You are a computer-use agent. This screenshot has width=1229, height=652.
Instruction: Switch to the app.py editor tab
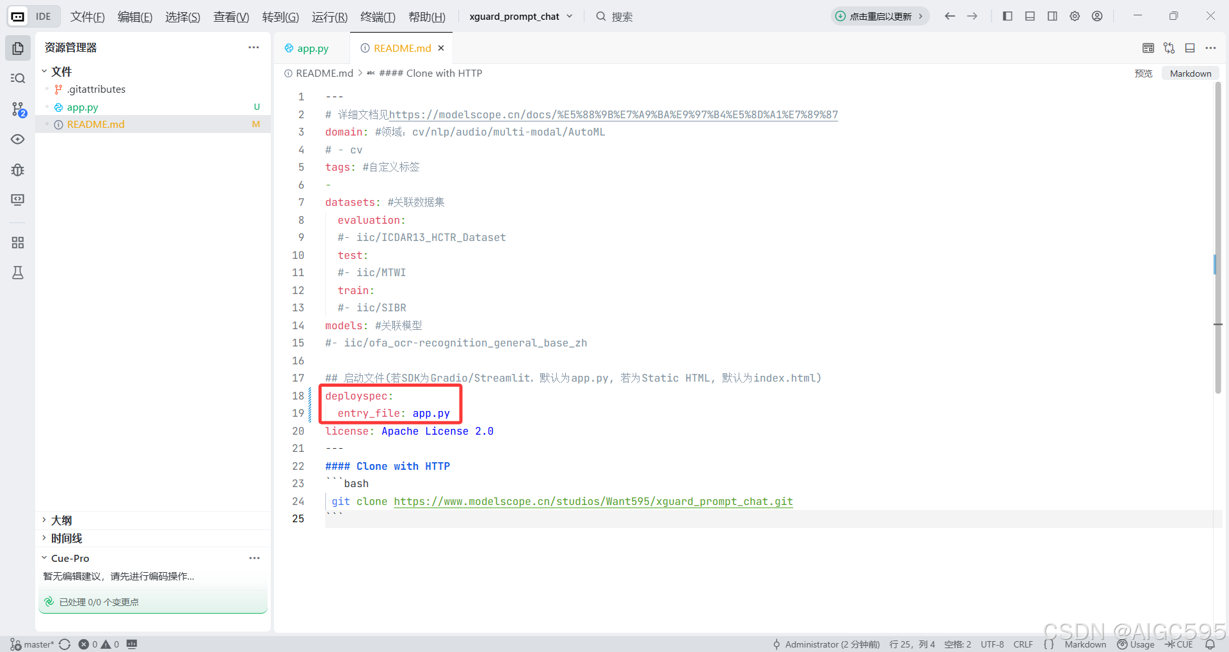point(312,48)
